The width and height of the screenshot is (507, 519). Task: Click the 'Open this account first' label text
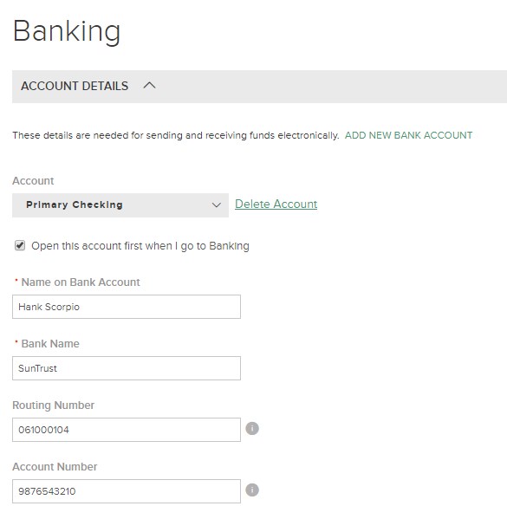140,246
